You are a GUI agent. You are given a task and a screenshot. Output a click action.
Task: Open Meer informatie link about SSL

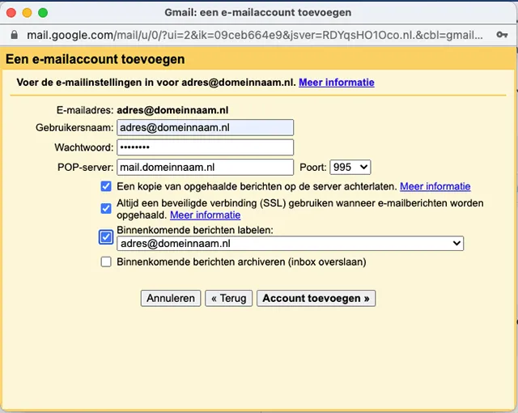coord(205,215)
